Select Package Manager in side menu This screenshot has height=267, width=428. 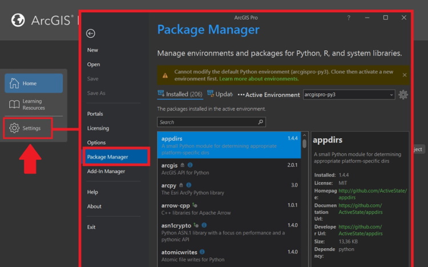(115, 157)
